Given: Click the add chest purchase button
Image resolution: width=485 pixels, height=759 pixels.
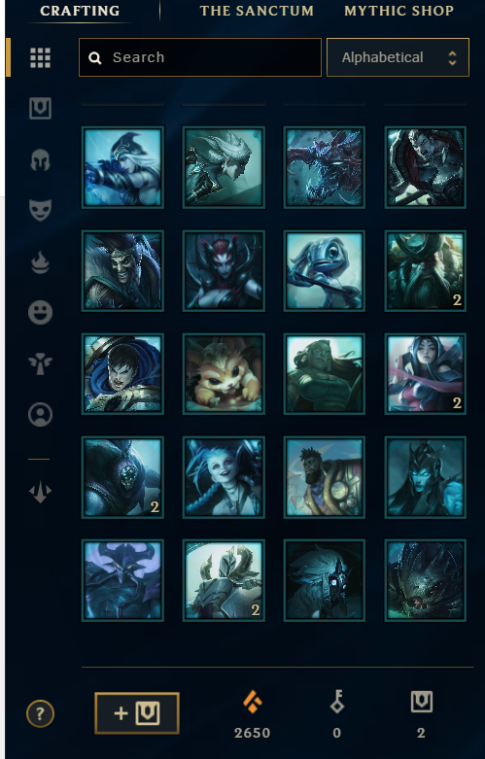Looking at the screenshot, I should [x=137, y=713].
